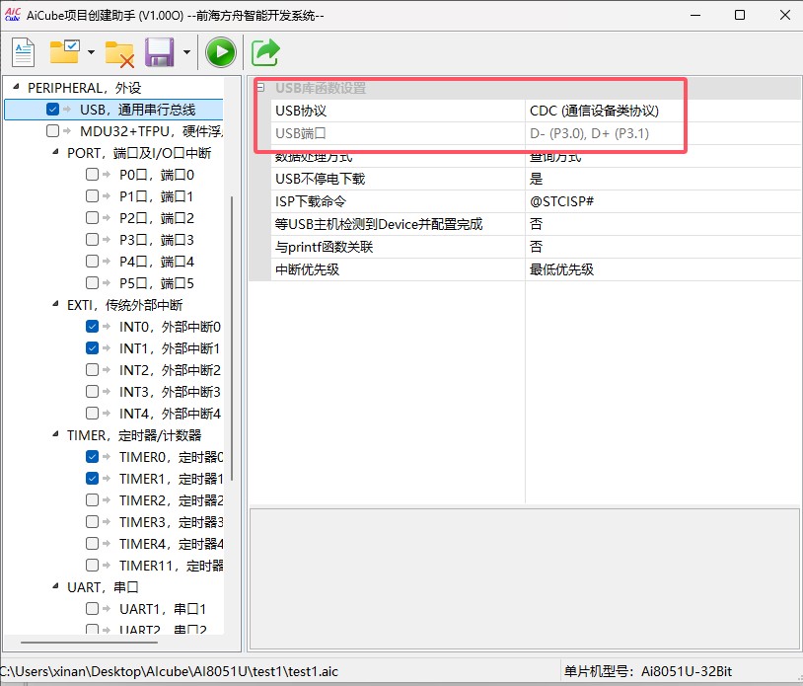Enable the INT3 checkbox
Viewport: 803px width, 686px height.
point(92,392)
